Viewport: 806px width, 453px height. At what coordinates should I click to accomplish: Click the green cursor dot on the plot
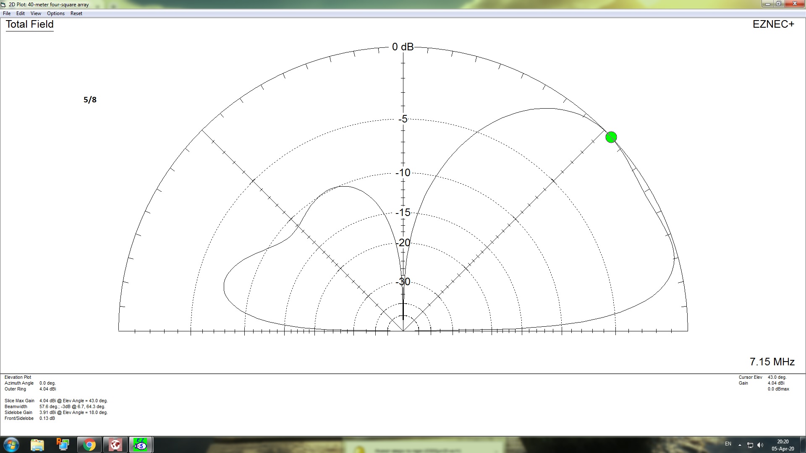click(611, 137)
